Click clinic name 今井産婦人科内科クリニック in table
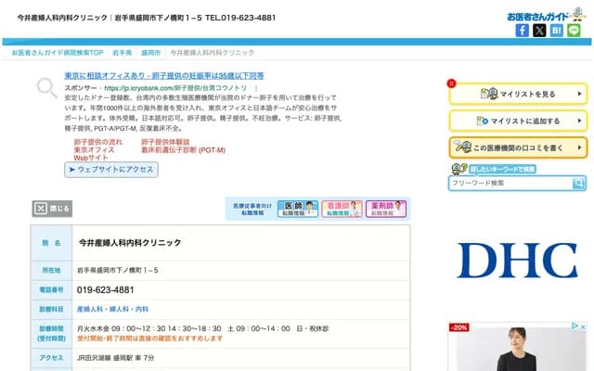Viewport: 594px width, 371px height. click(130, 243)
